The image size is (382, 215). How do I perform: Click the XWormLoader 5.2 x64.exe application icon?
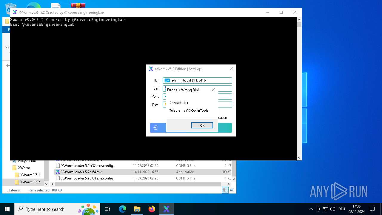pos(58,172)
